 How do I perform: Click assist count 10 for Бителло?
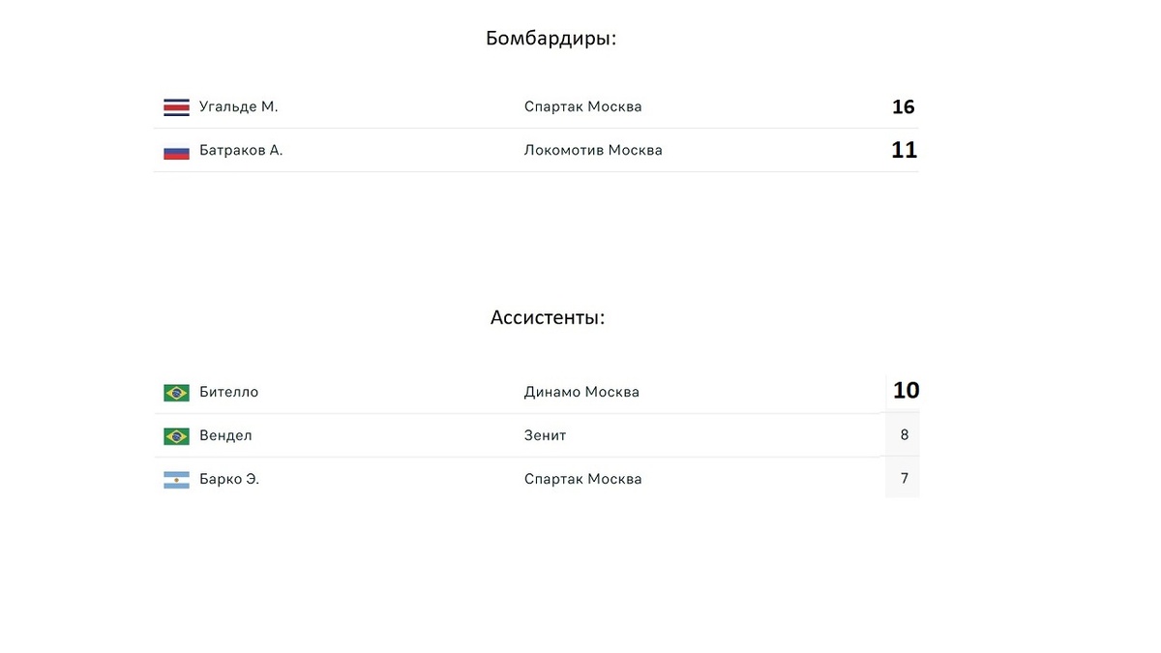click(906, 391)
